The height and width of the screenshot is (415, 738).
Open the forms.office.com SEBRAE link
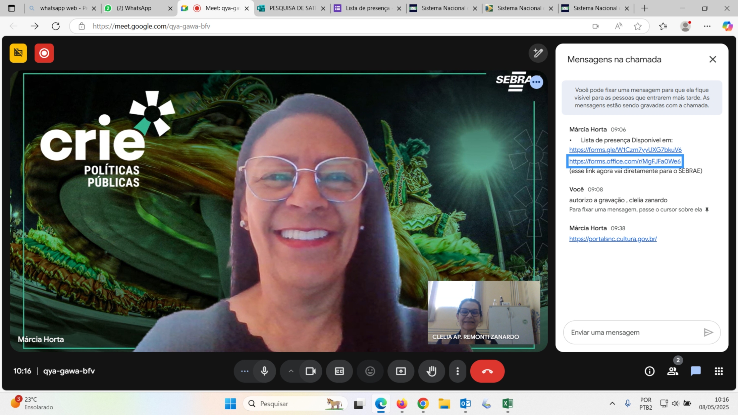[625, 161]
